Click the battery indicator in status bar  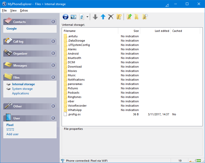[198, 160]
